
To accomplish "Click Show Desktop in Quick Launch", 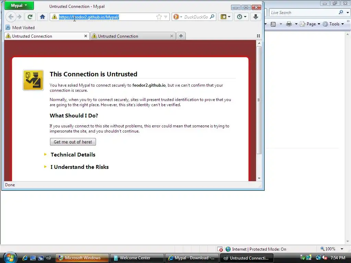I will tap(33, 258).
